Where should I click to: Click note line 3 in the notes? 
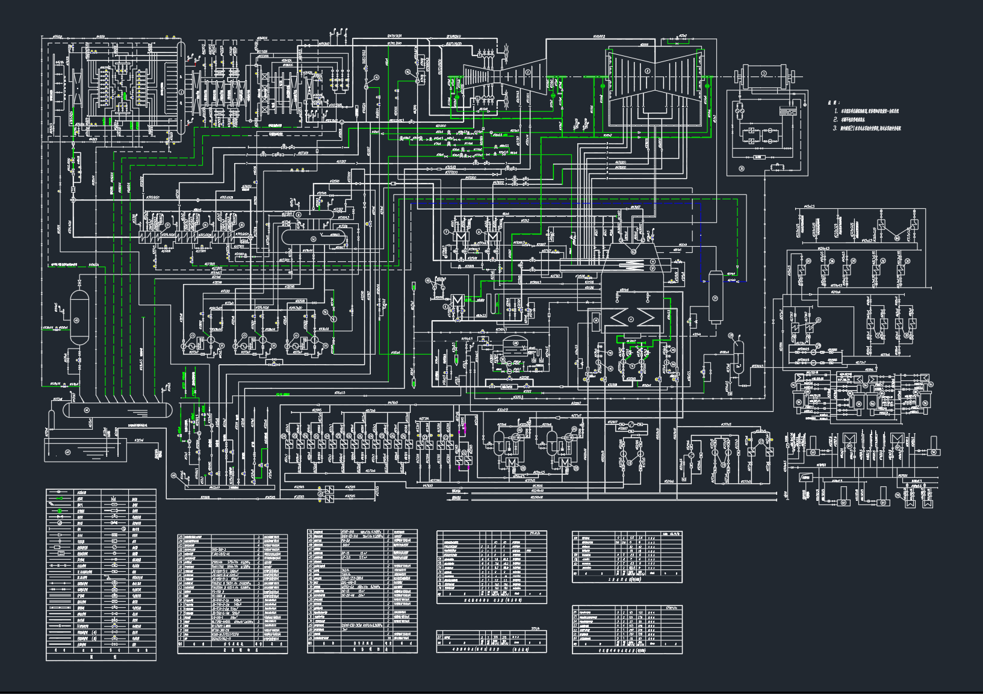point(867,128)
